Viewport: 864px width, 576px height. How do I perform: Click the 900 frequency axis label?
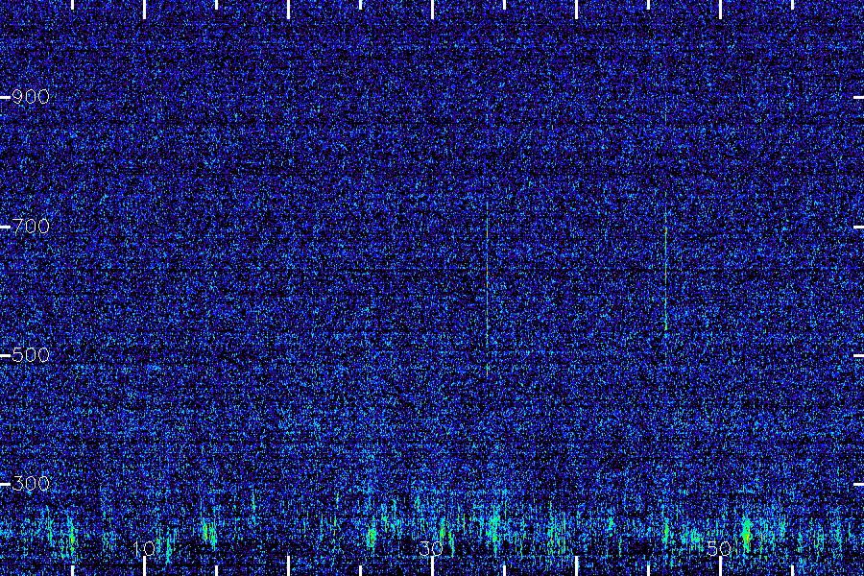point(31,97)
